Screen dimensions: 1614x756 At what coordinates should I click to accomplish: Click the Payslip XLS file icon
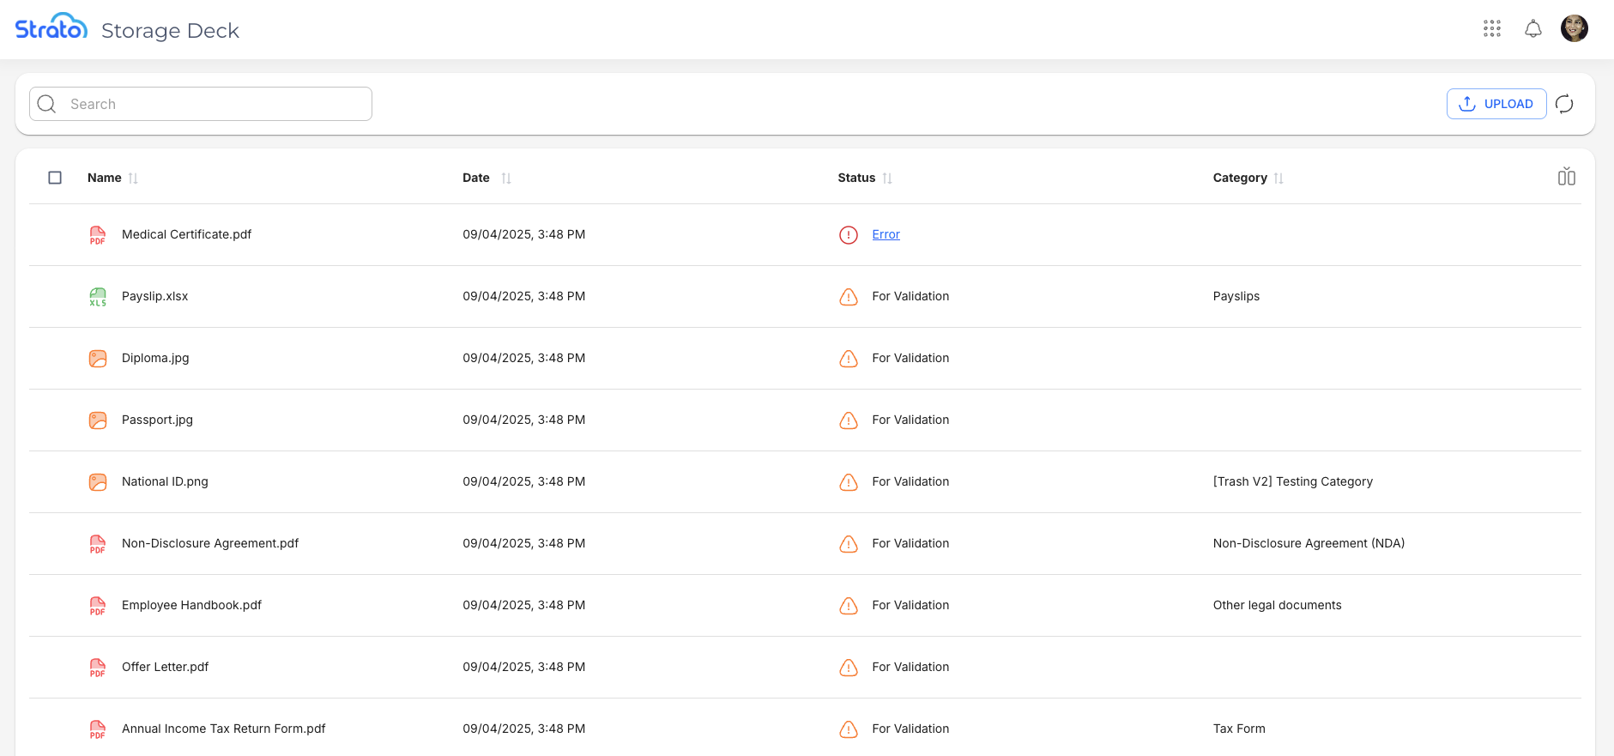[98, 297]
